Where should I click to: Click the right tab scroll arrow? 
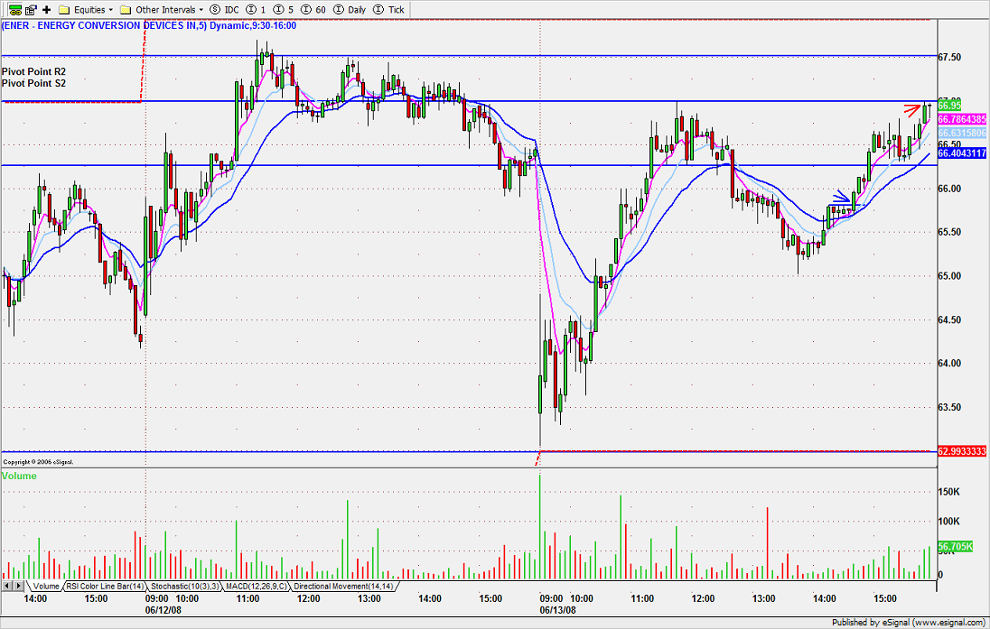[x=19, y=586]
